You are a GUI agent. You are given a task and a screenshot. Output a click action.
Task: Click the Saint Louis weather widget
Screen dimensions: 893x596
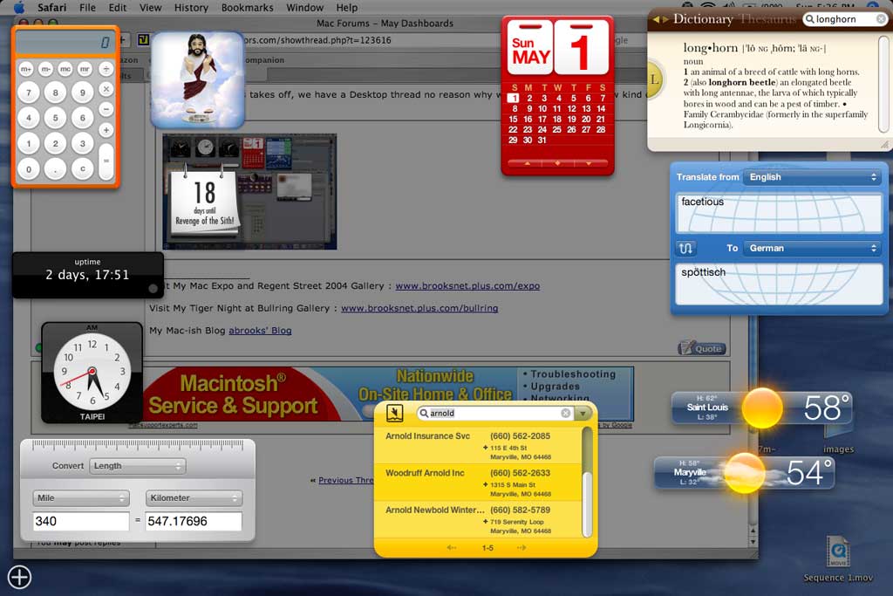(760, 408)
